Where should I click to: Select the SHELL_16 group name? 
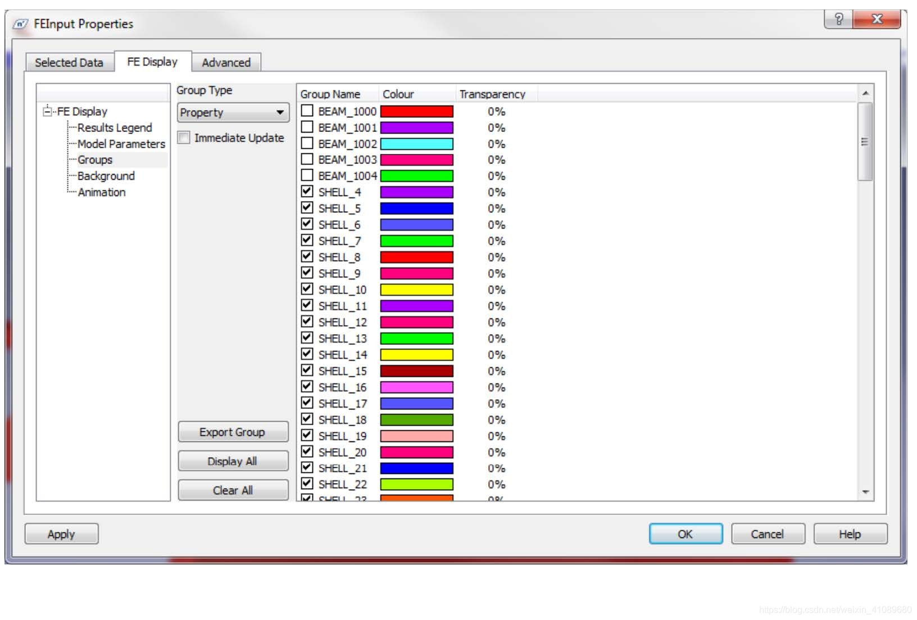(x=342, y=388)
